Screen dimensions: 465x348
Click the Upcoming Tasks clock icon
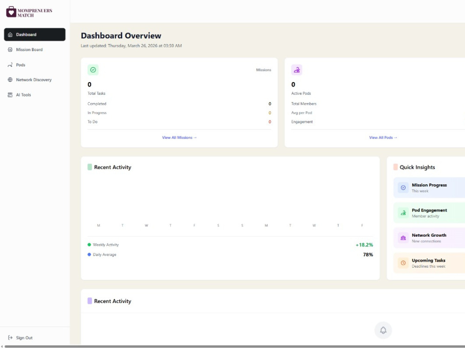click(403, 263)
